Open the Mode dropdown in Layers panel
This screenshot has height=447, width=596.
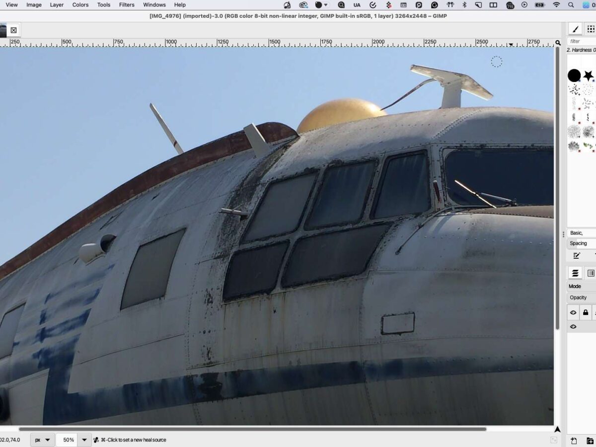[x=581, y=287]
